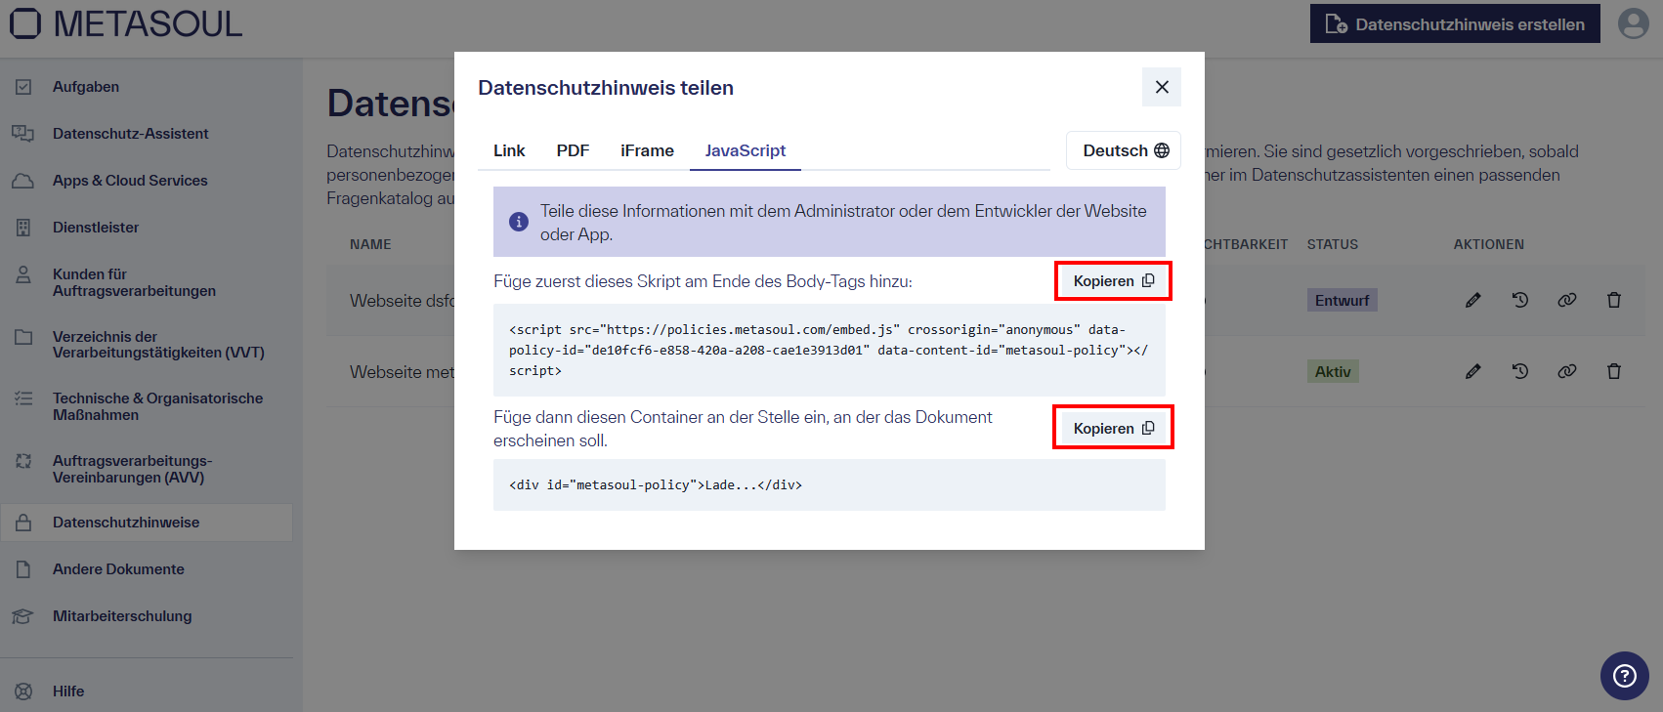Click the embed.js script code block
This screenshot has height=712, width=1663.
point(830,350)
